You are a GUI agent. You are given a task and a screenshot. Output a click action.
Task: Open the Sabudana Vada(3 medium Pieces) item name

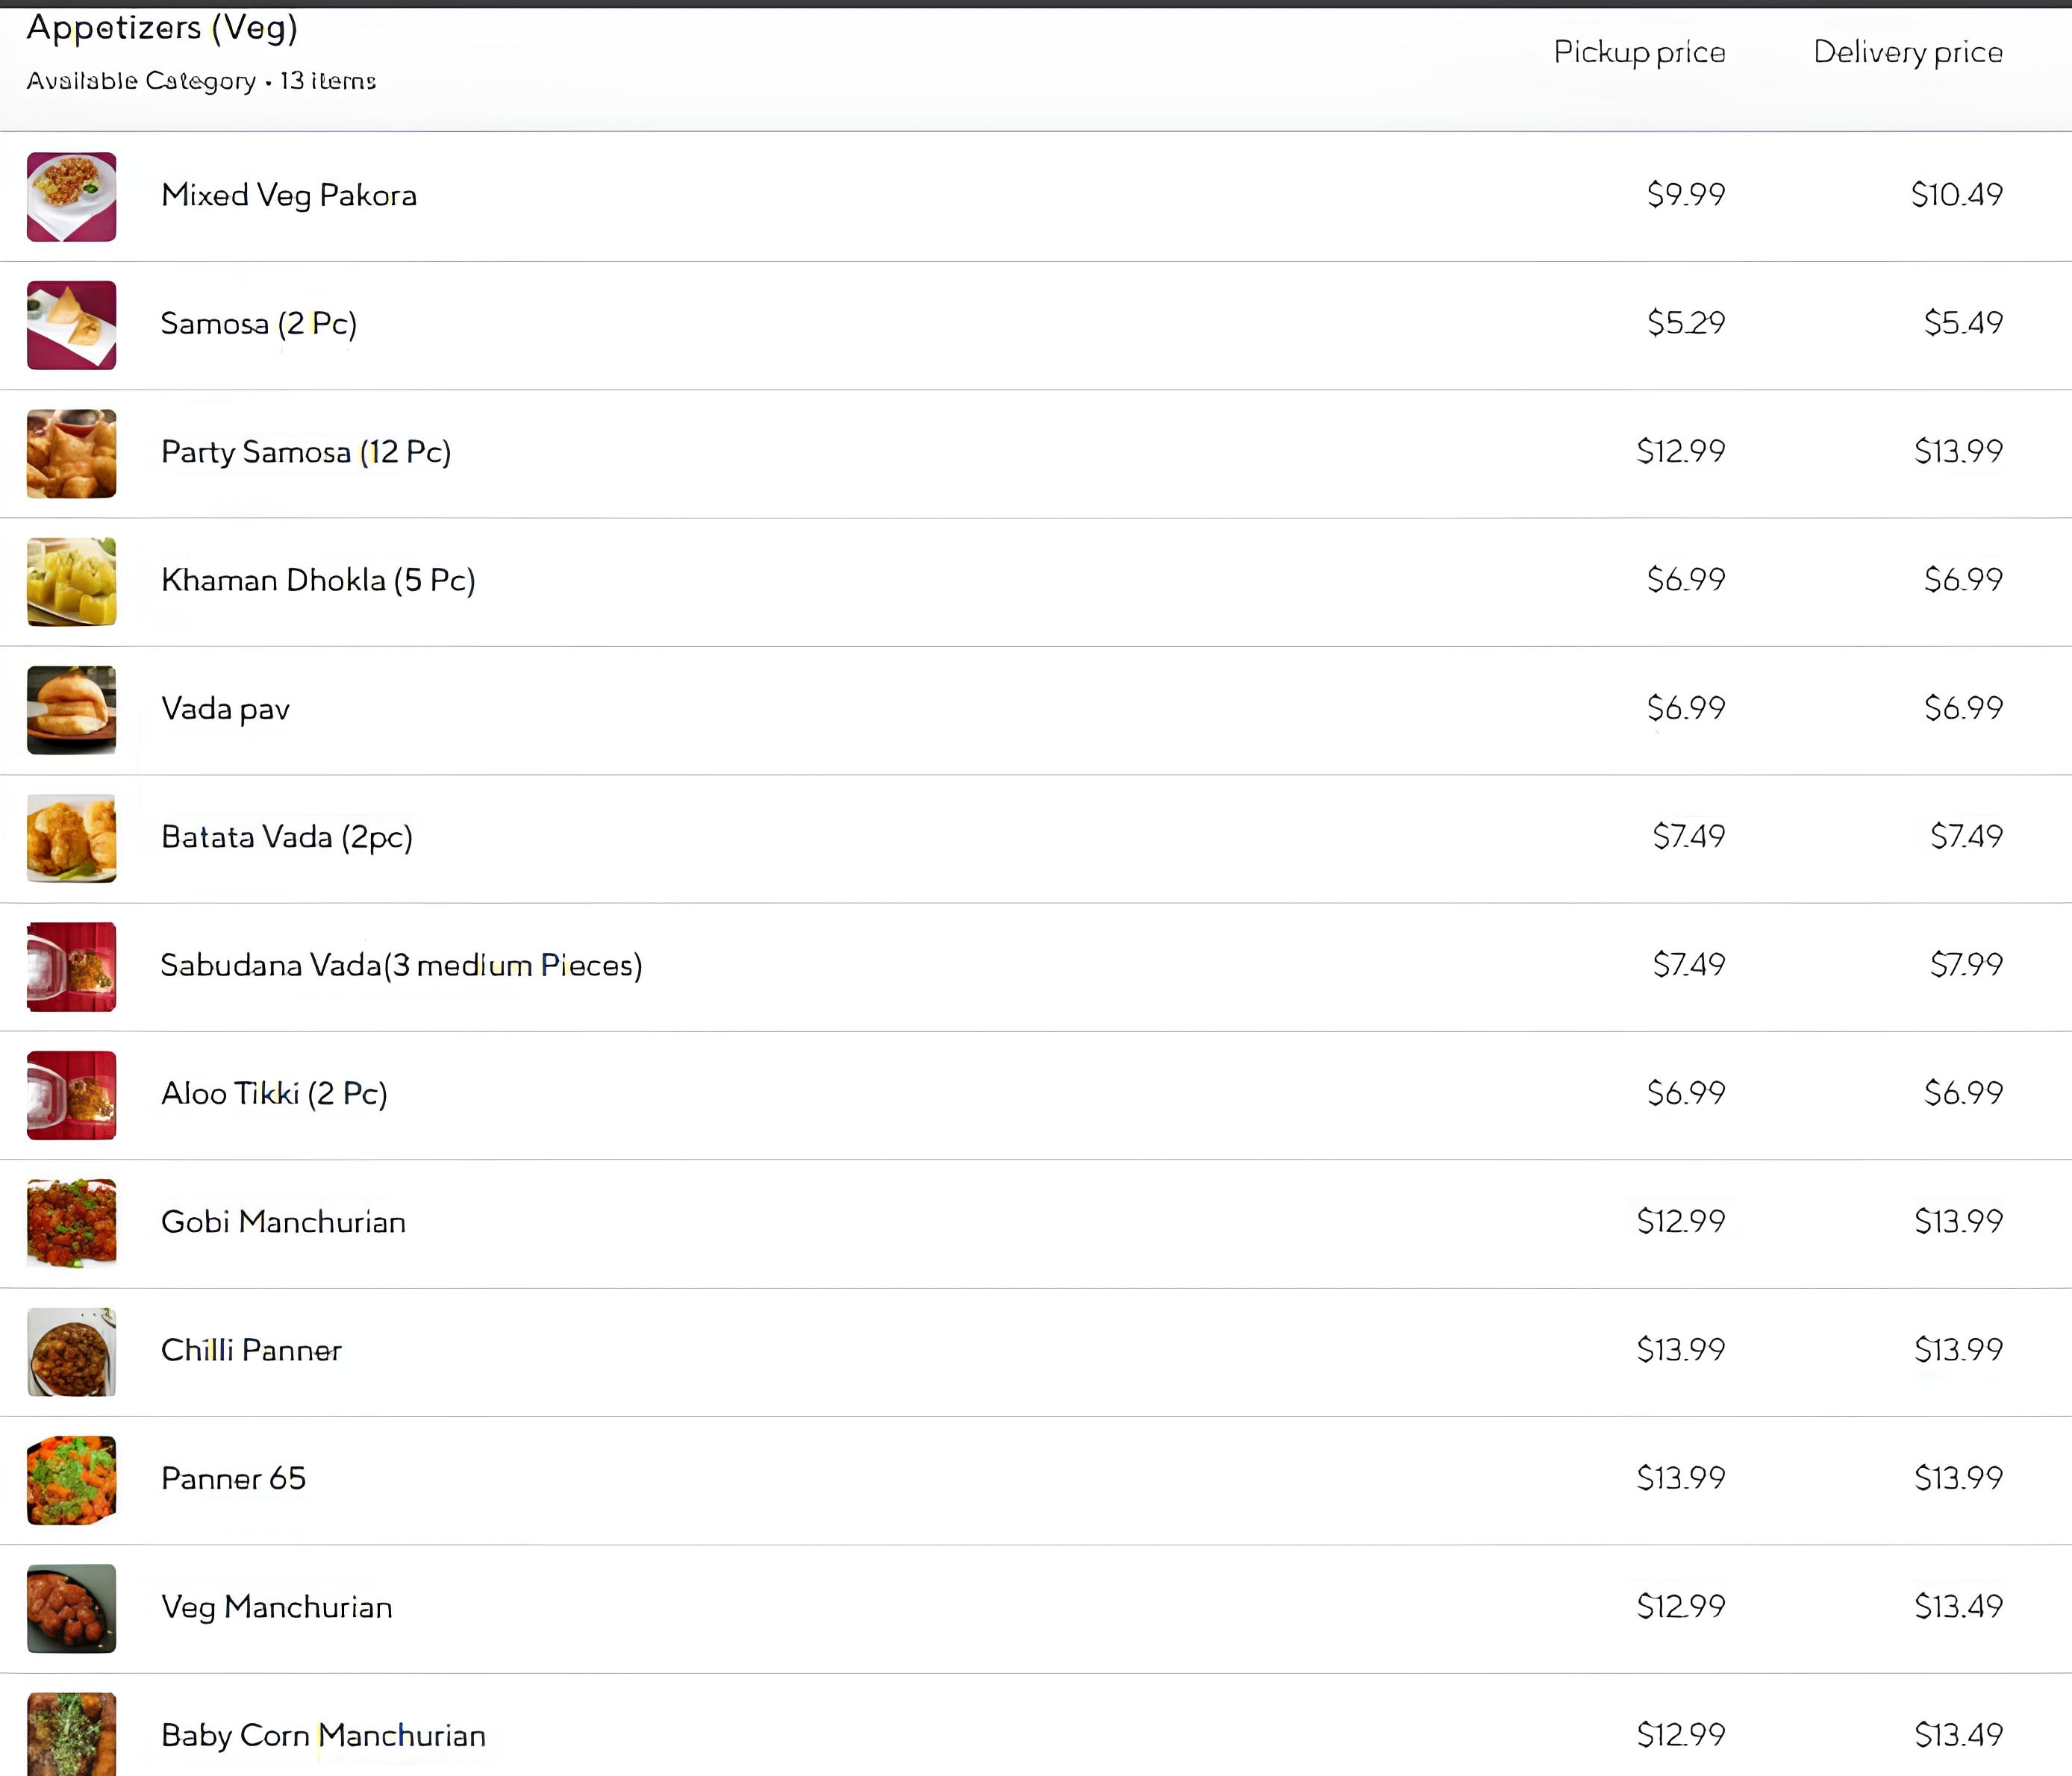point(401,965)
